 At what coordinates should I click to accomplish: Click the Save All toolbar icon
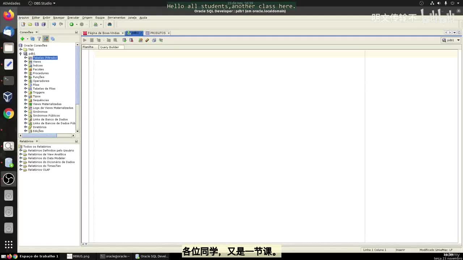click(43, 24)
